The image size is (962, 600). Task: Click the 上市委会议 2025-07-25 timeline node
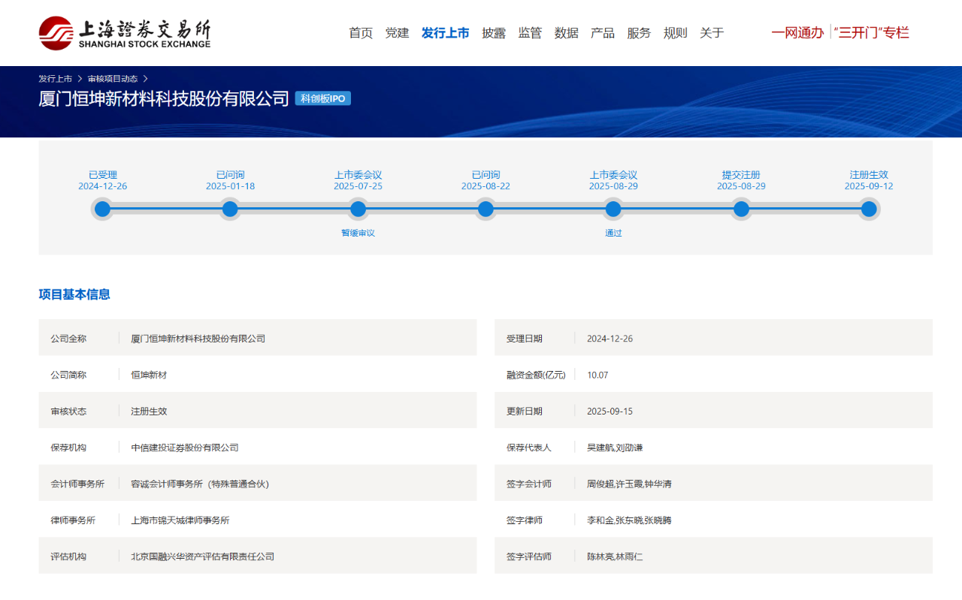[x=358, y=209]
